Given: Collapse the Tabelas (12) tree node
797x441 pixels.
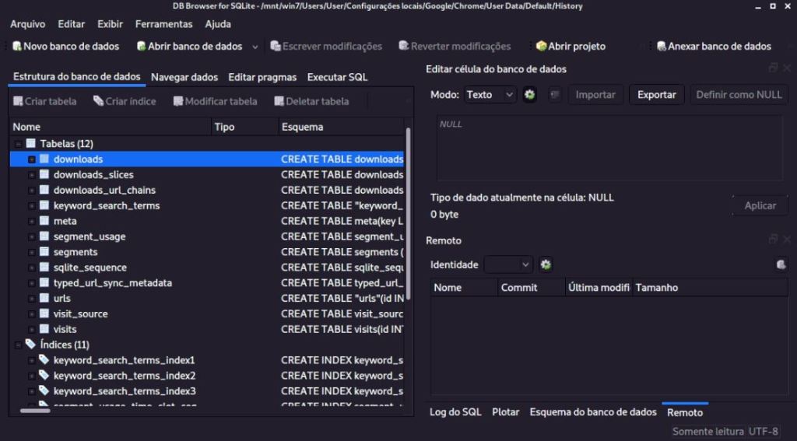Looking at the screenshot, I should point(18,144).
